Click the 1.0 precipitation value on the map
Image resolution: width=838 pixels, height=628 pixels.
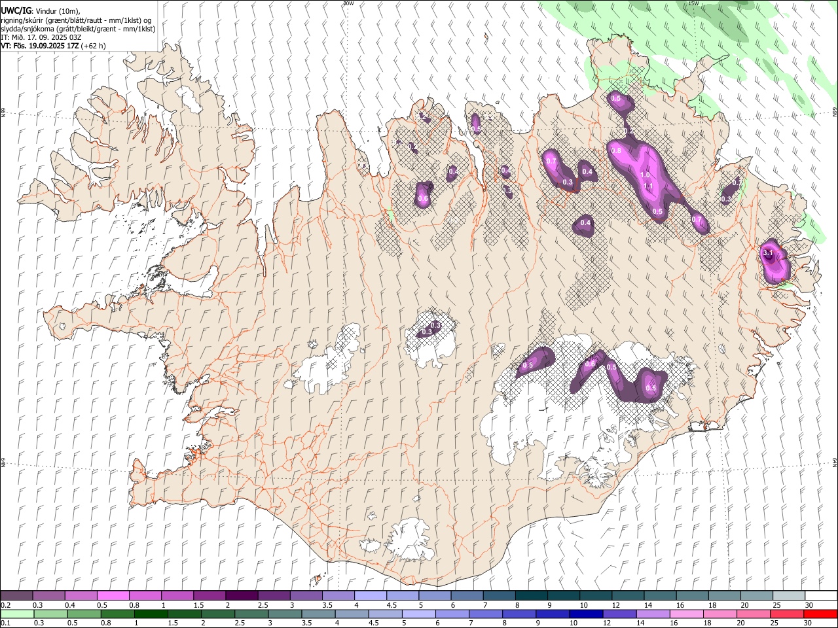coord(645,175)
